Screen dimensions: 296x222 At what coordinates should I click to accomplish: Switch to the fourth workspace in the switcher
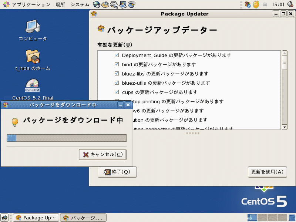click(282, 218)
